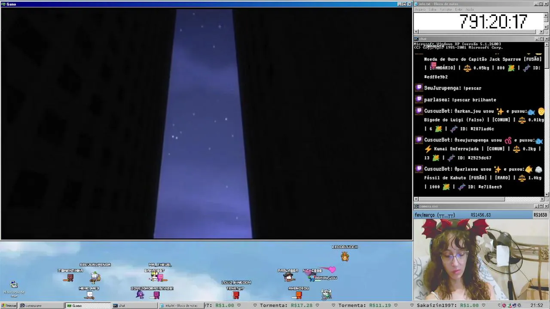Viewport: 550px width, 309px height.
Task: Click the PARLASEA character sprite
Action: coord(289,277)
